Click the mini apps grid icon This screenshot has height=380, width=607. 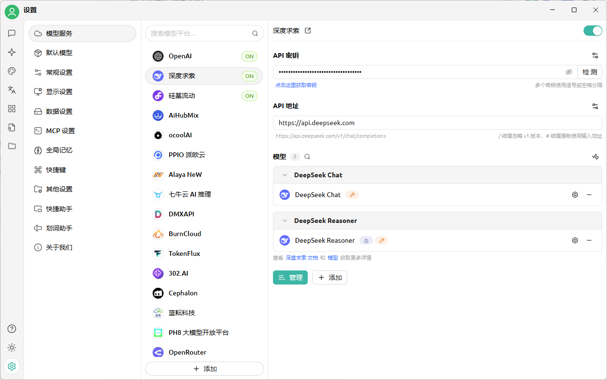click(12, 109)
